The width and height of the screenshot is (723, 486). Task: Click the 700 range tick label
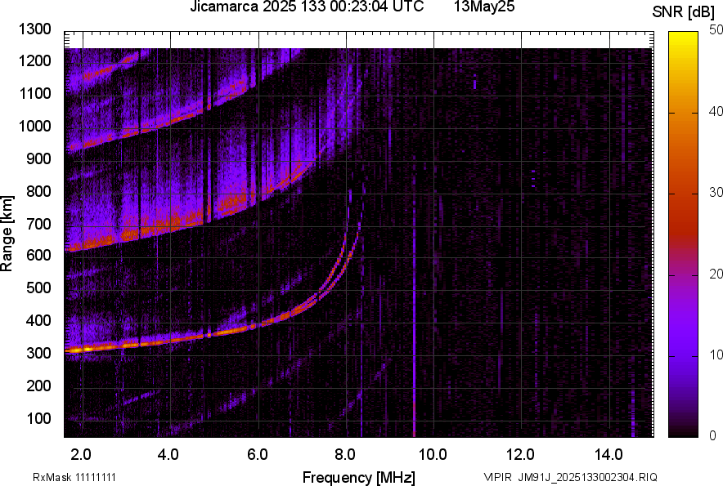(38, 224)
